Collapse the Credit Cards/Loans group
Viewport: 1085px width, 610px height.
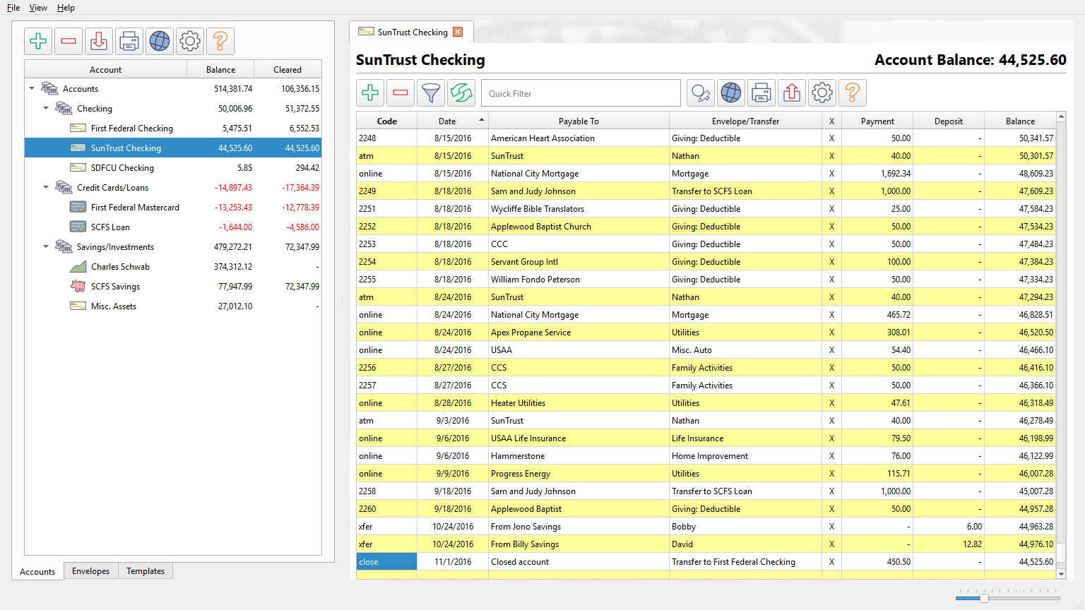click(x=46, y=187)
